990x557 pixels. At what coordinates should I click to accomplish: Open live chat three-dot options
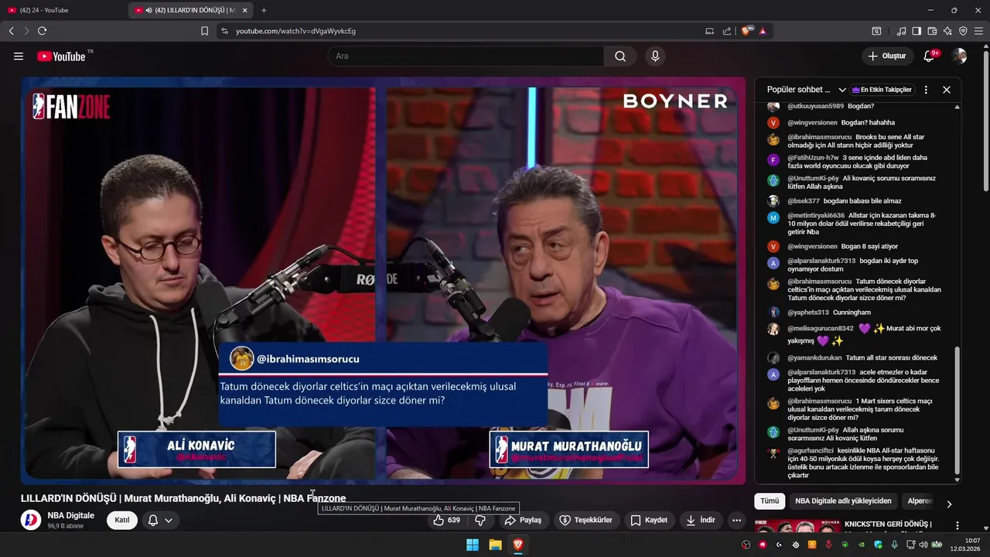pyautogui.click(x=926, y=90)
